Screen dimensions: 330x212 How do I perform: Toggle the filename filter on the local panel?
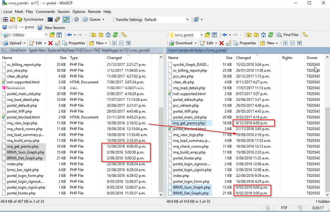click(x=59, y=34)
